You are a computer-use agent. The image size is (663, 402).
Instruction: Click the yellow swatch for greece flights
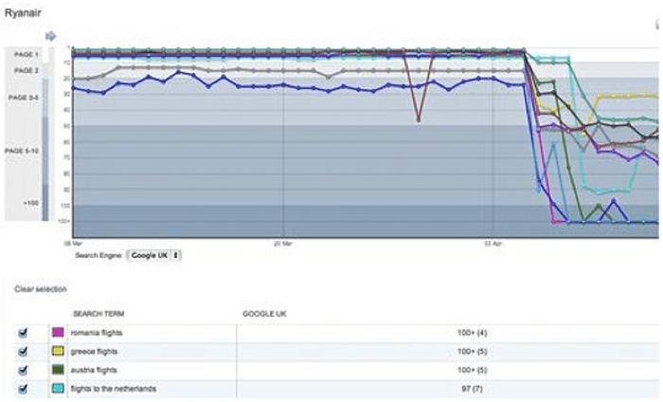58,351
